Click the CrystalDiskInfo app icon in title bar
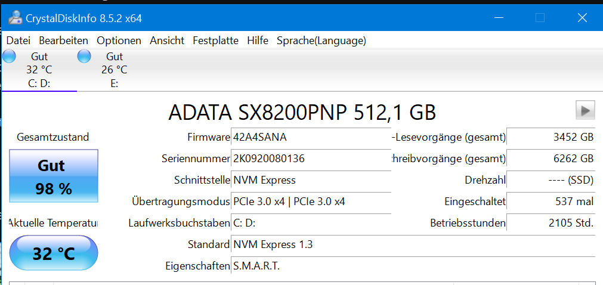 point(15,18)
